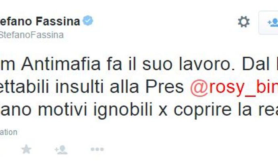Image resolution: width=278 pixels, height=163 pixels.
Task: Click the word Antimafia in tweet
Action: click(x=61, y=64)
